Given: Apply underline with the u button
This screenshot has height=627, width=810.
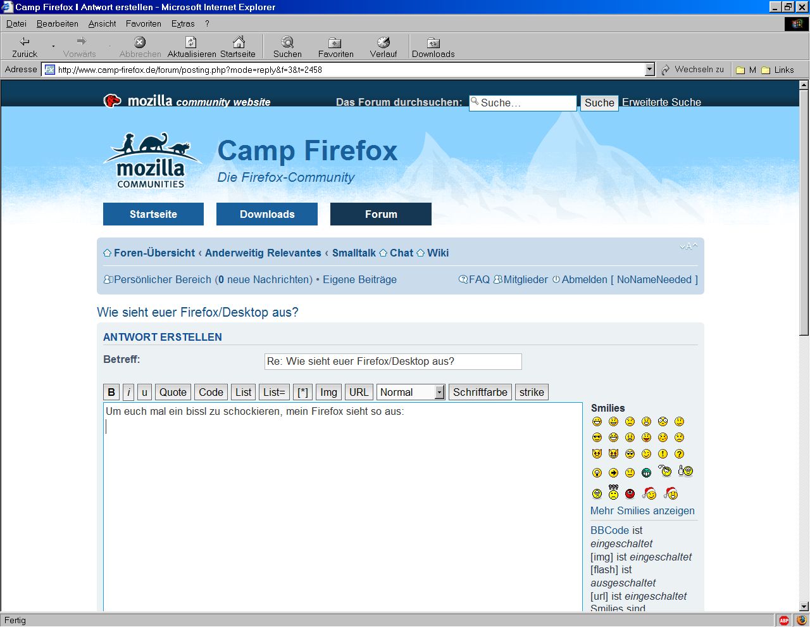Looking at the screenshot, I should point(144,392).
